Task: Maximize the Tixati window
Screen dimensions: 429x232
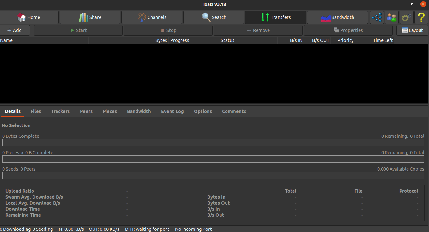Action: pos(412,4)
